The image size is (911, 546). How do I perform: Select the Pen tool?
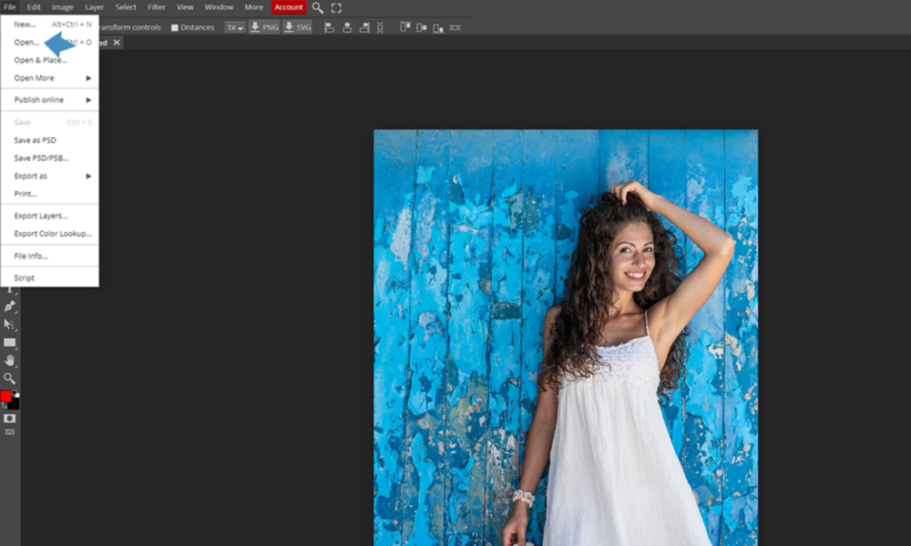[x=9, y=307]
